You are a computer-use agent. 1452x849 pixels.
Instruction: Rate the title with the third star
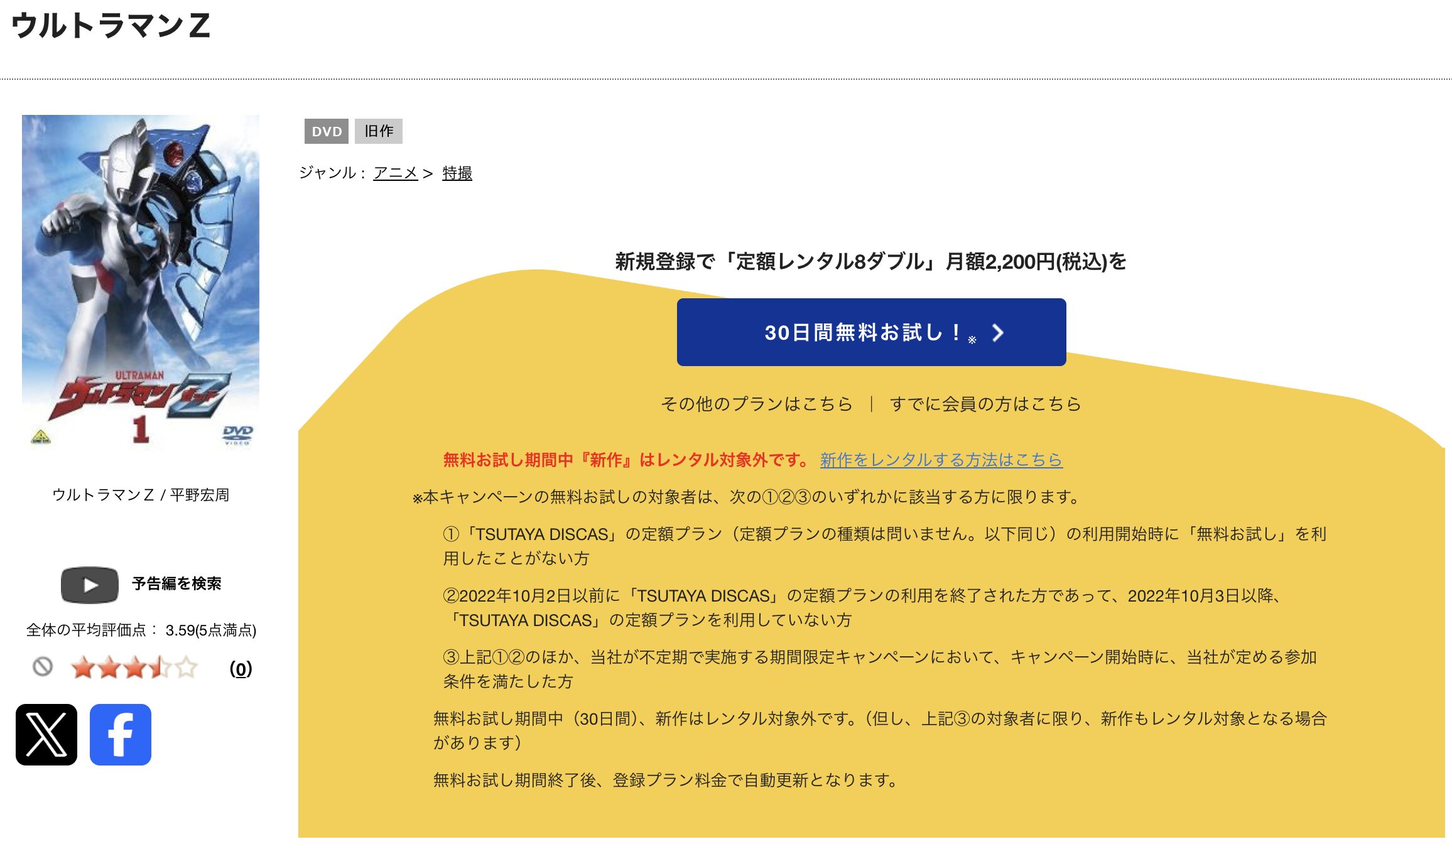pyautogui.click(x=134, y=668)
